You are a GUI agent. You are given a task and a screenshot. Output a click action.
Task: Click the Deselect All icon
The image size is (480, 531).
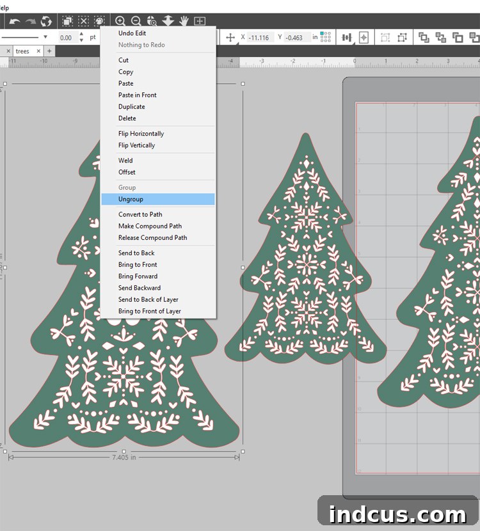[83, 21]
